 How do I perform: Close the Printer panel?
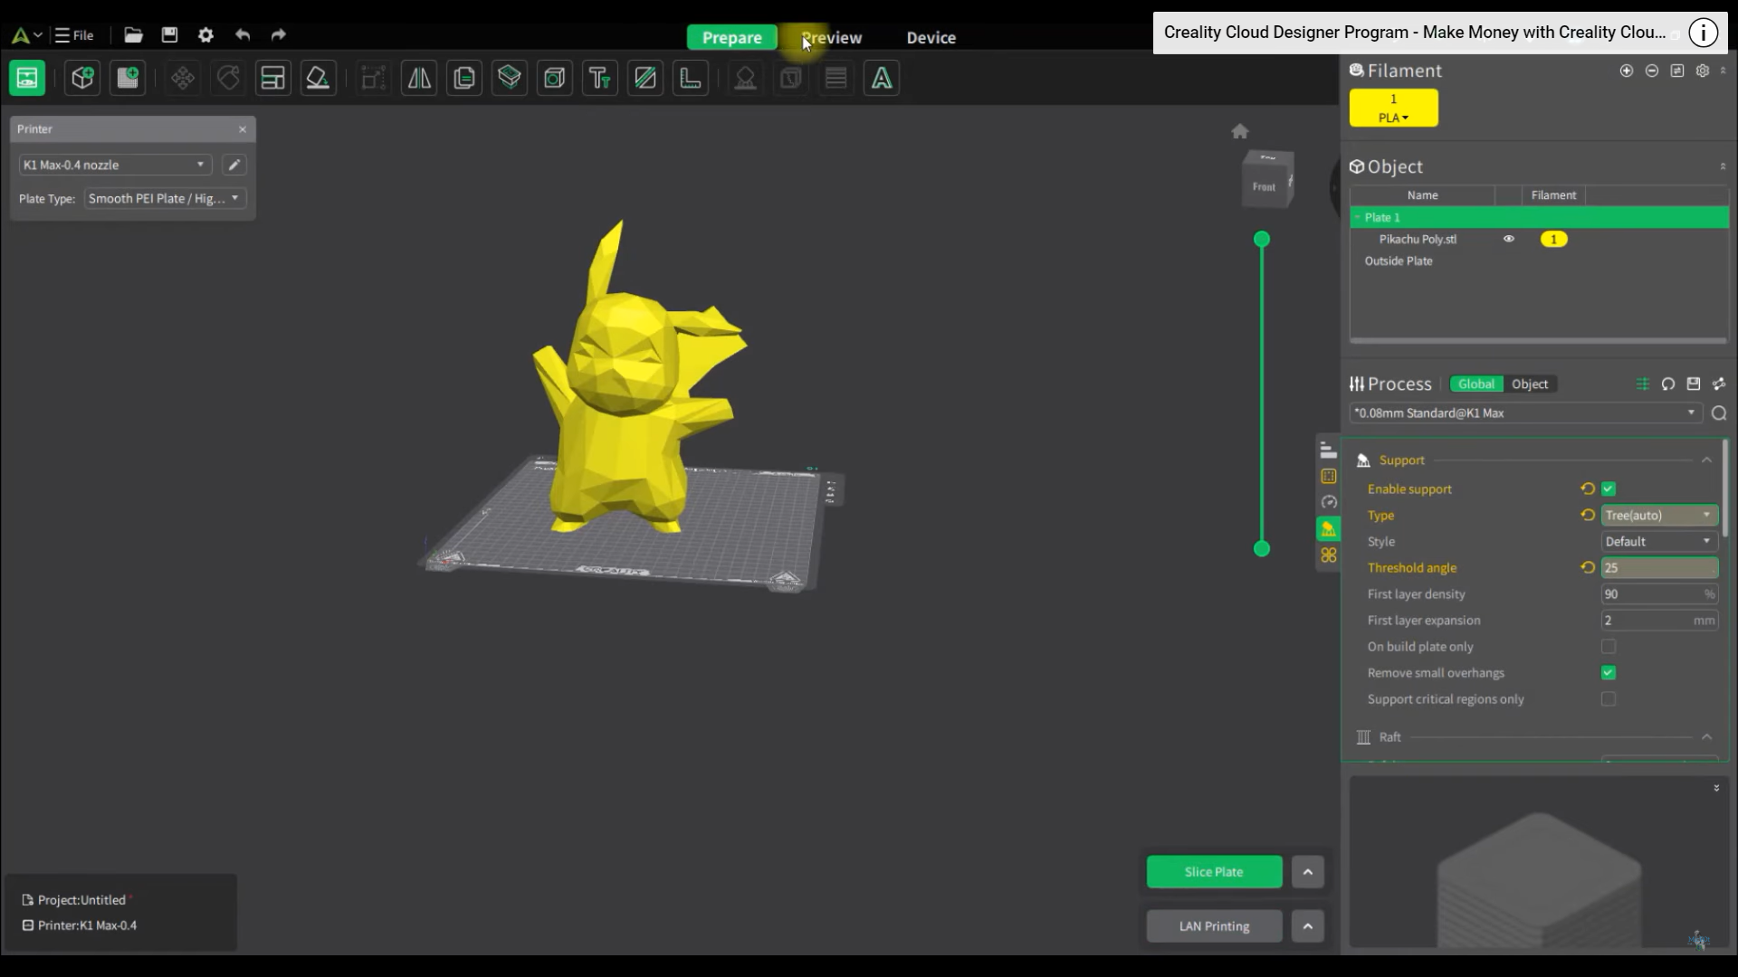pos(243,129)
